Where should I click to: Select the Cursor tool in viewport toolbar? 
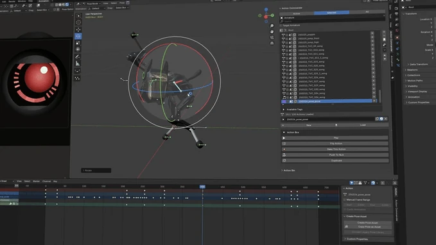[x=78, y=22]
